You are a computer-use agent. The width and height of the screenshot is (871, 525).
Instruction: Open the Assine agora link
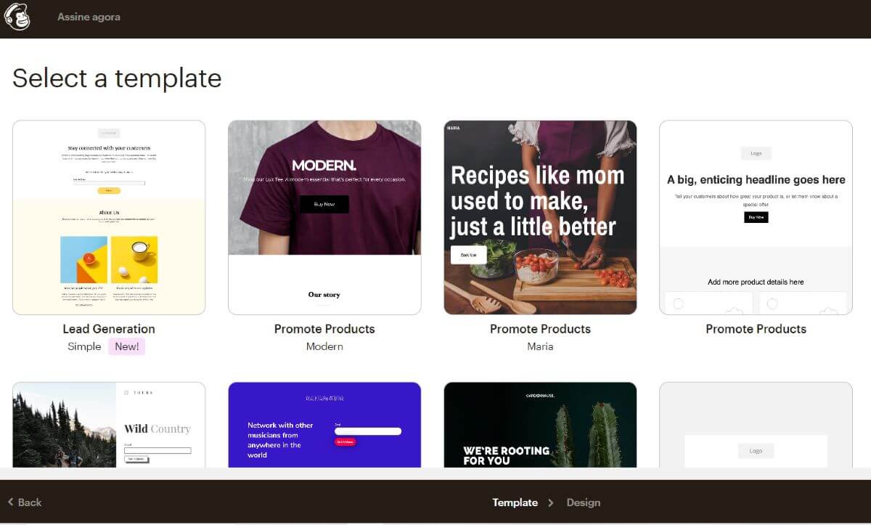(x=89, y=17)
